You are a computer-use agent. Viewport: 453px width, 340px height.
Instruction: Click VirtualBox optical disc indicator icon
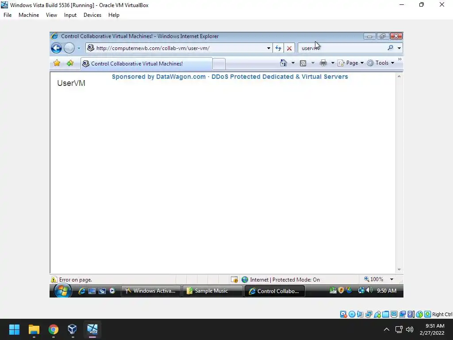[x=352, y=314]
